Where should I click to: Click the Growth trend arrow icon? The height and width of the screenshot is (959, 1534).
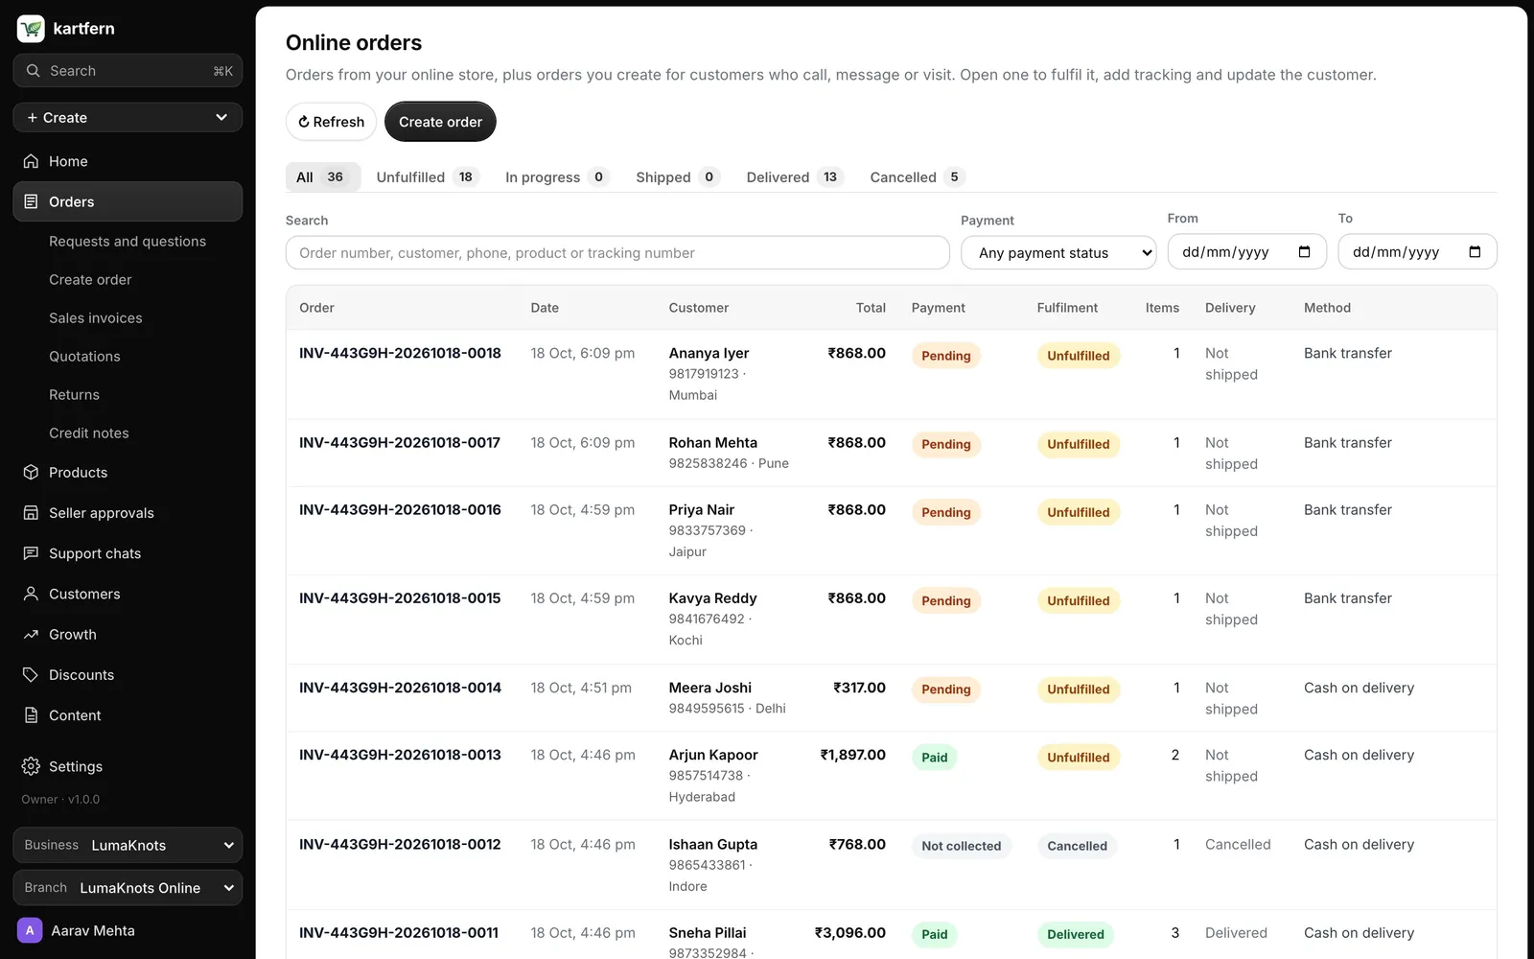click(31, 635)
